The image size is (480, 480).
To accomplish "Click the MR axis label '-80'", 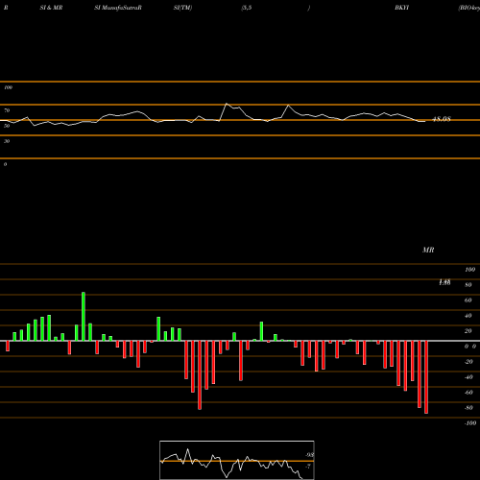I will coord(468,408).
